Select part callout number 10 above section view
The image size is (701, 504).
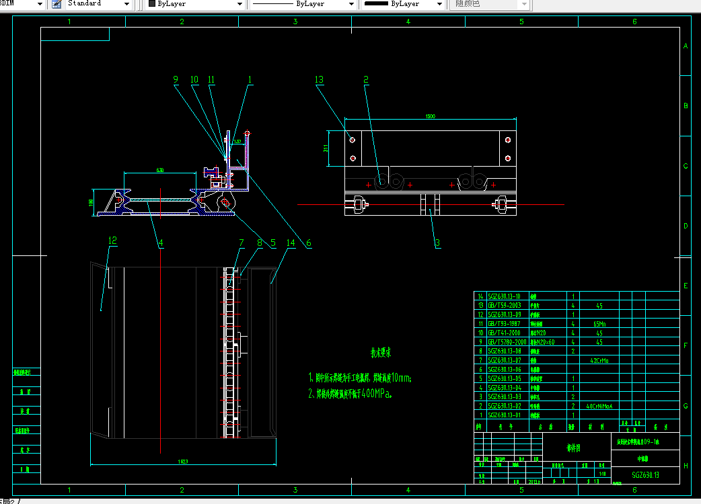(x=194, y=79)
